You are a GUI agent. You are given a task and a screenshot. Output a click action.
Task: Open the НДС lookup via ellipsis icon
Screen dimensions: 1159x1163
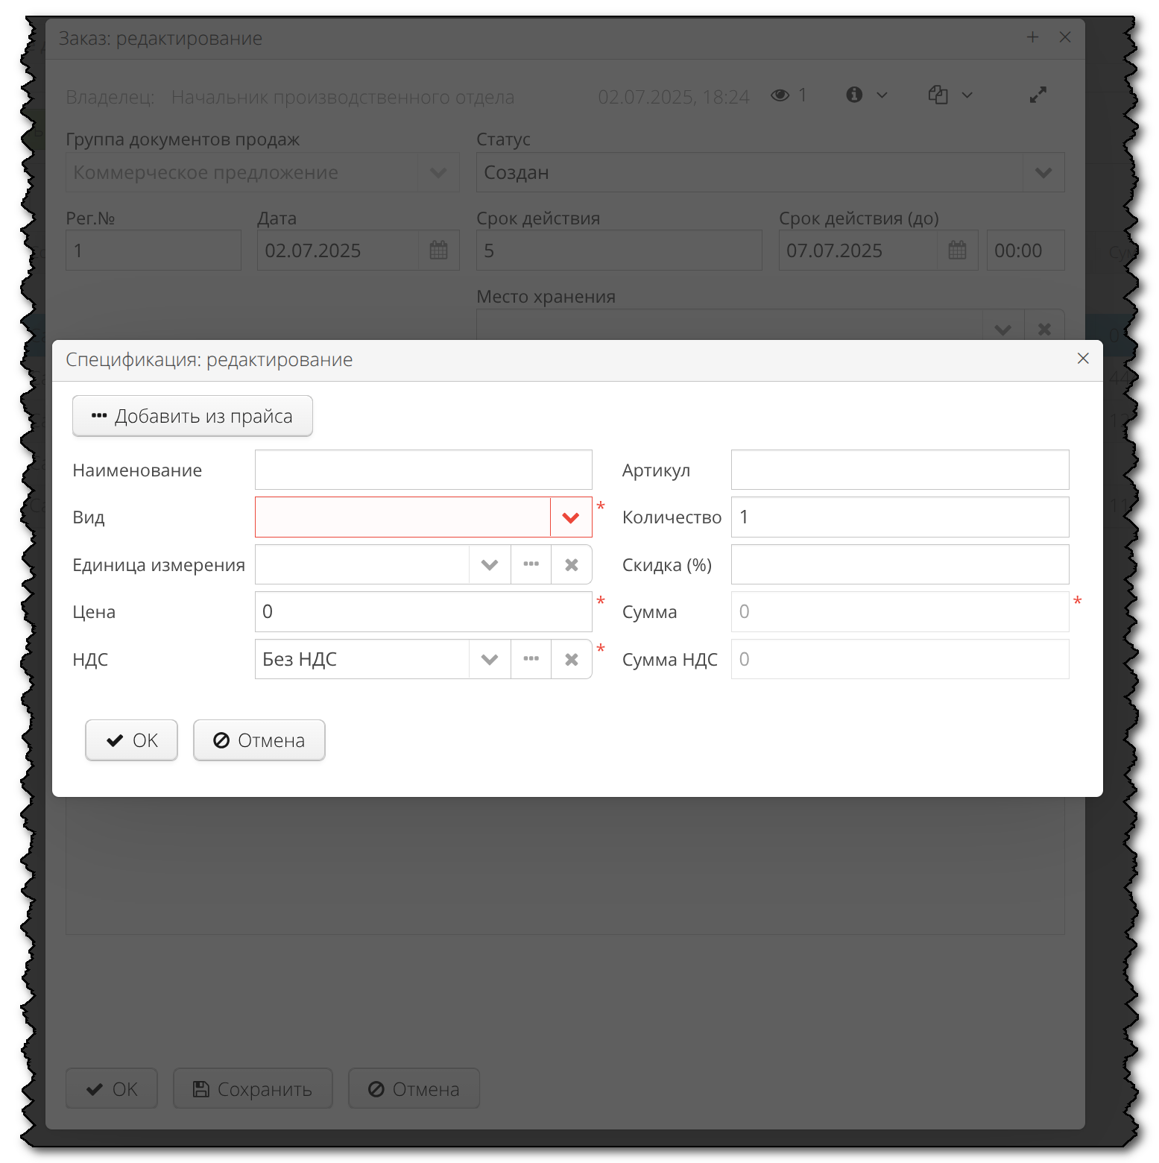coord(530,659)
